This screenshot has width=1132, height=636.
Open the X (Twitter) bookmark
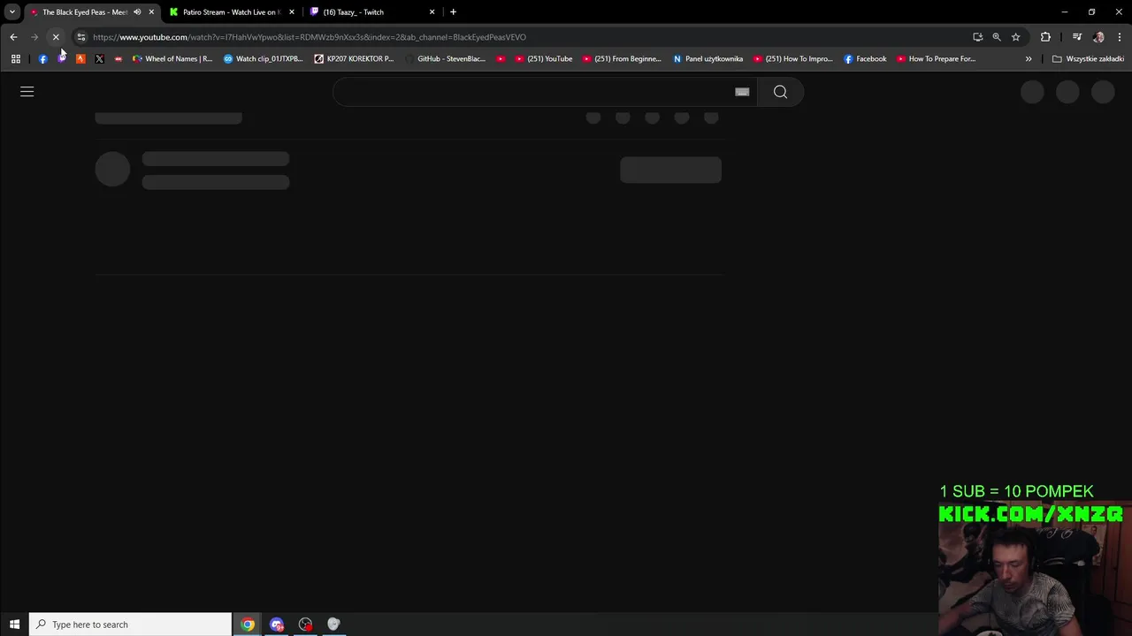[99, 59]
